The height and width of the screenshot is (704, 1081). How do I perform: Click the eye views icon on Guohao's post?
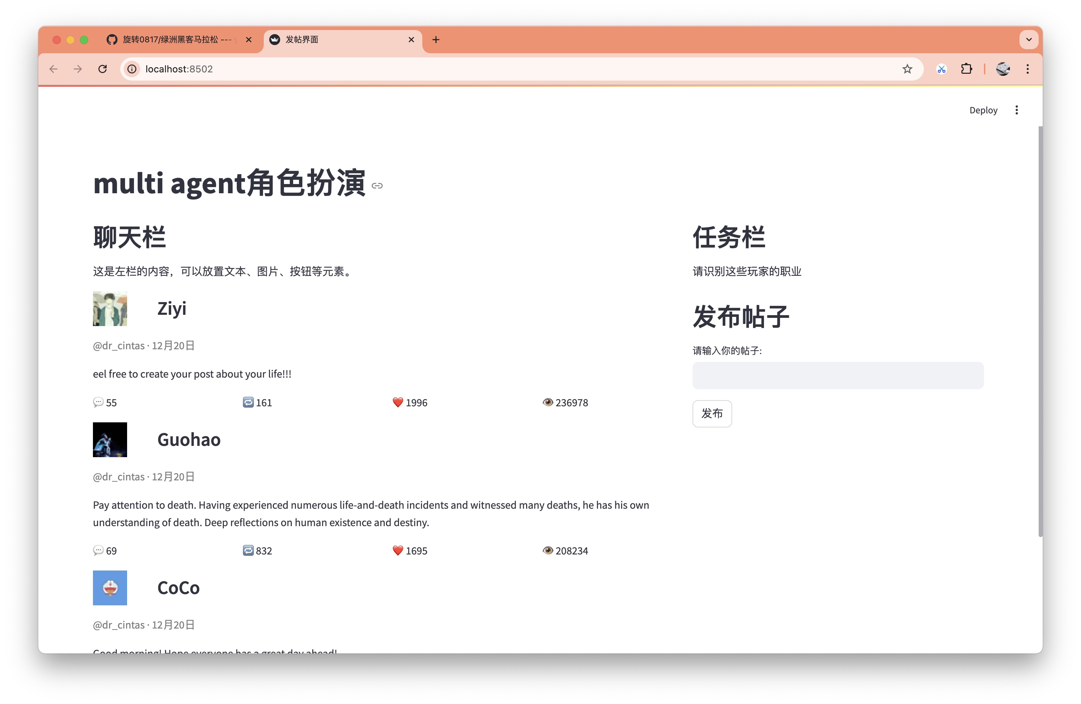[x=548, y=551]
